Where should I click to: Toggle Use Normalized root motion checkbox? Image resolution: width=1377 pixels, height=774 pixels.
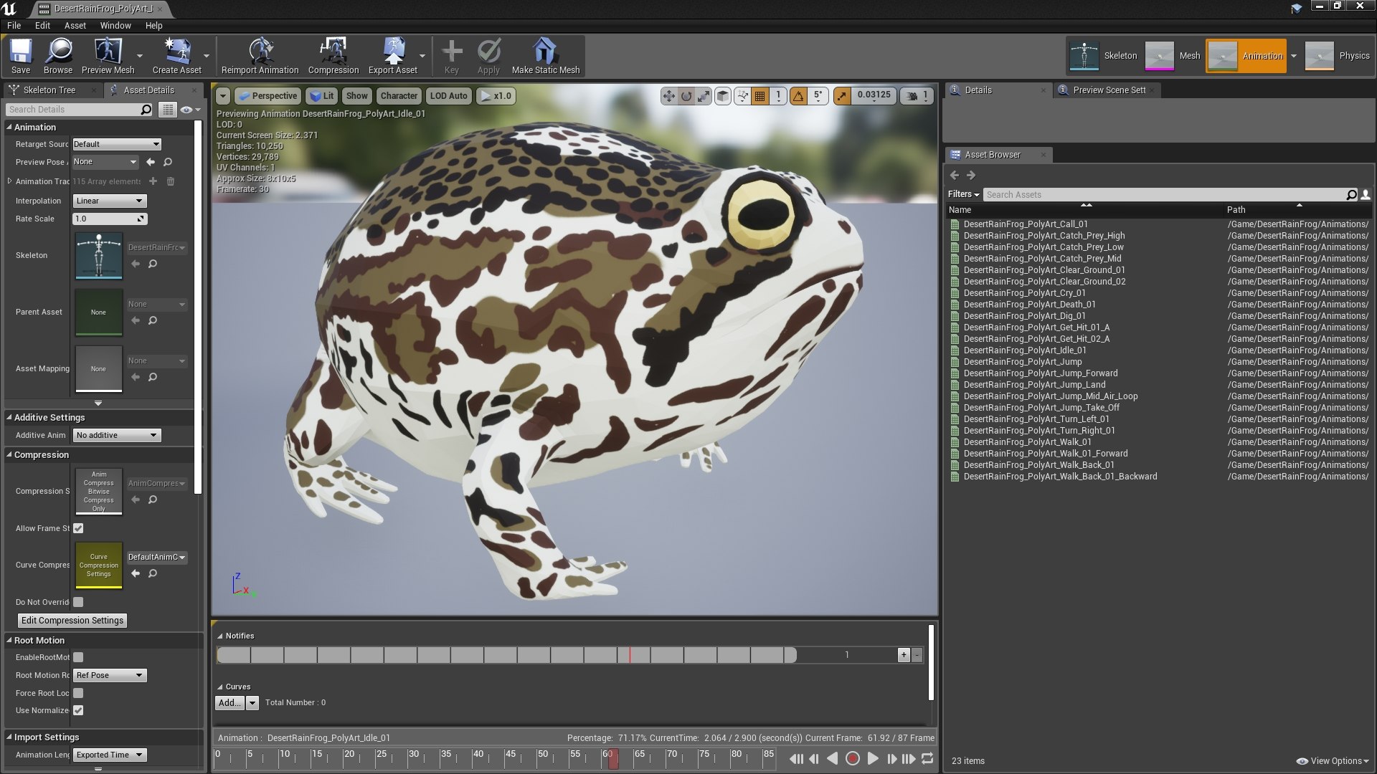tap(78, 710)
